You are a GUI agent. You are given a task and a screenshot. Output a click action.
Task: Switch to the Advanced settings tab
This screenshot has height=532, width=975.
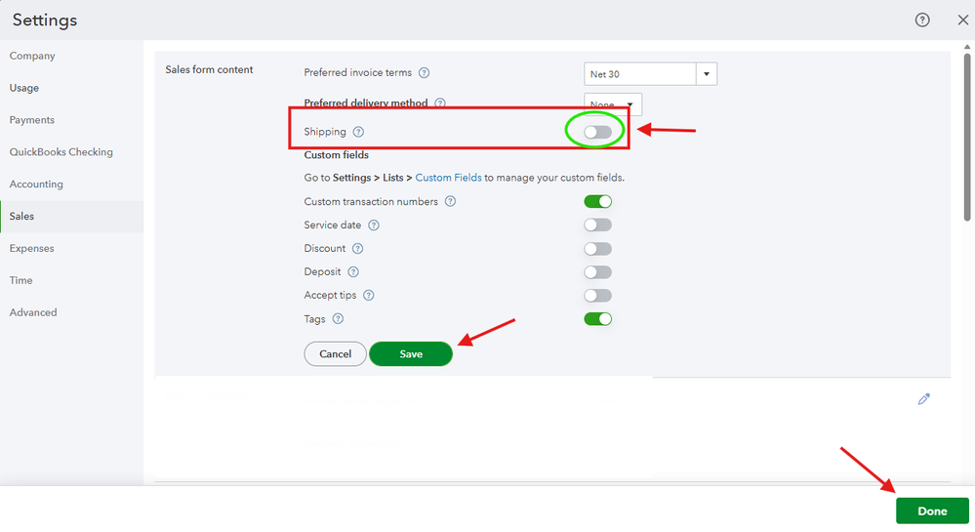point(33,313)
